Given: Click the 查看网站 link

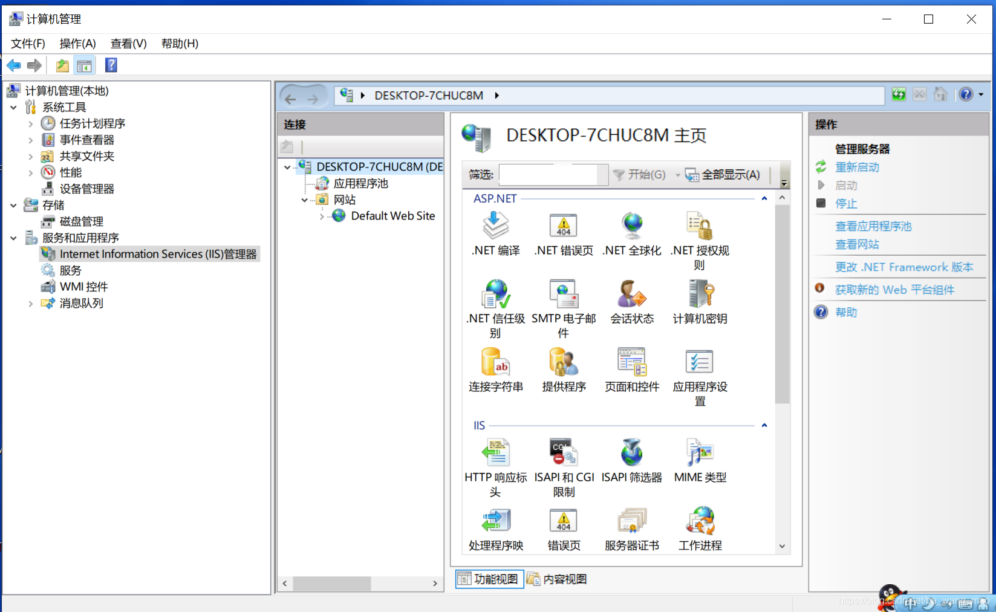Looking at the screenshot, I should pyautogui.click(x=857, y=244).
